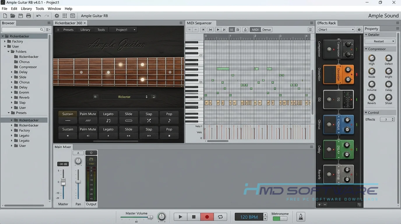Click the magnifier icon in Browser search

coord(42,29)
